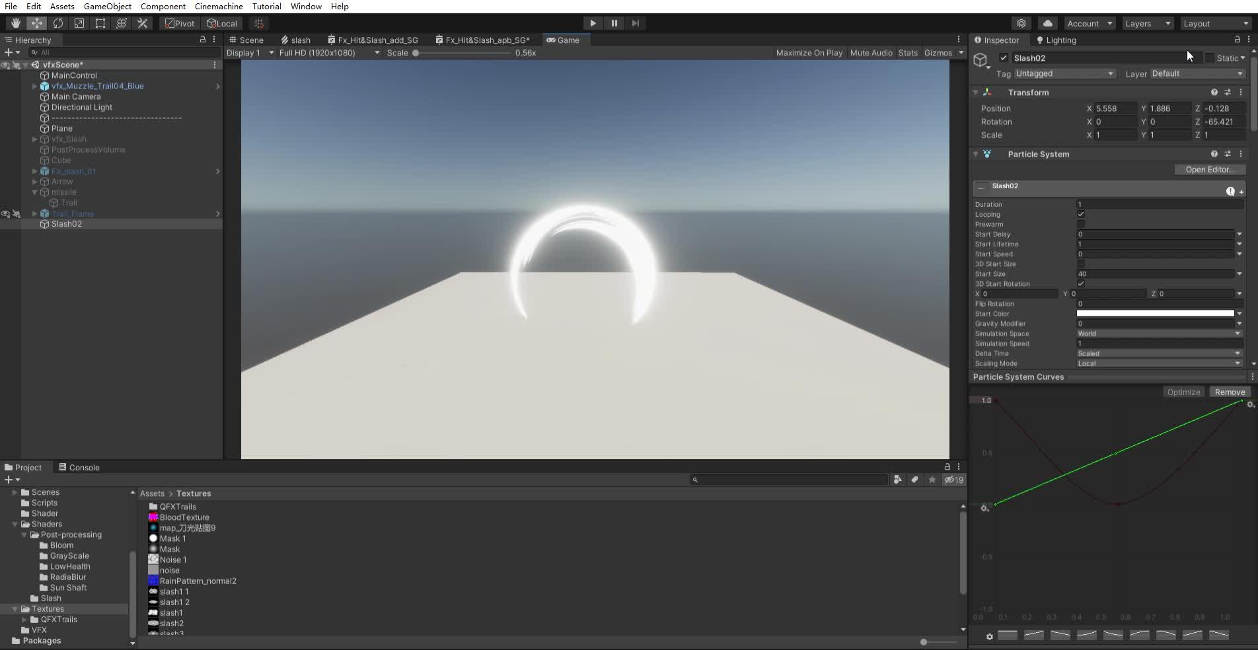Screen dimensions: 1258x650
Task: Open the Start Color swatch
Action: 1155,314
